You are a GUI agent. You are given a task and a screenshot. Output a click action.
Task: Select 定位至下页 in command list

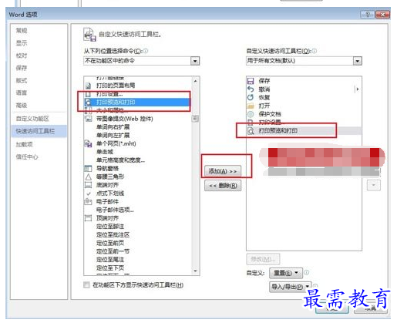tap(110, 267)
